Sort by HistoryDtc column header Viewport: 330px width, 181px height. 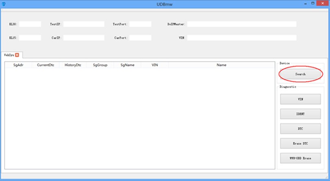click(73, 65)
